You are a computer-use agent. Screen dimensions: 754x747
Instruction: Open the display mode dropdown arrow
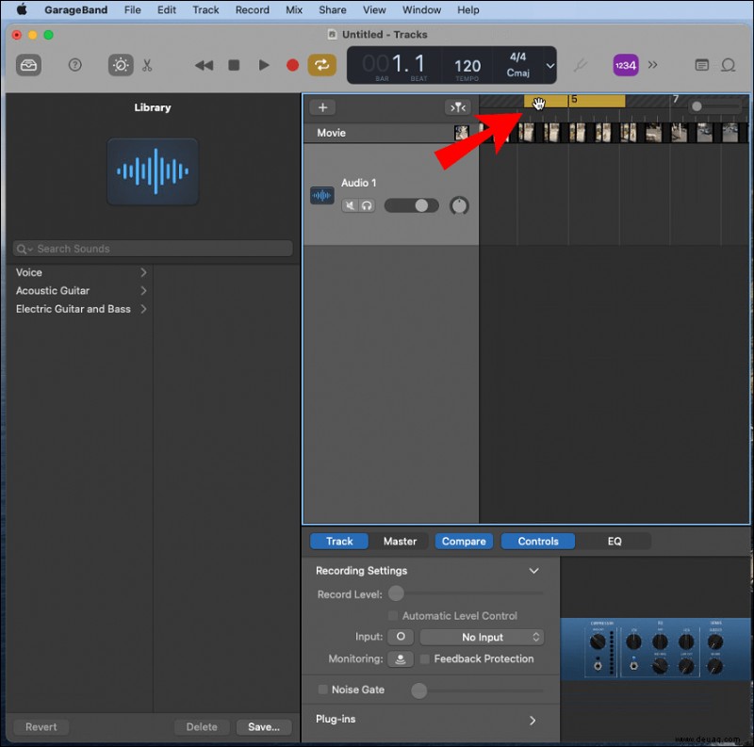550,65
